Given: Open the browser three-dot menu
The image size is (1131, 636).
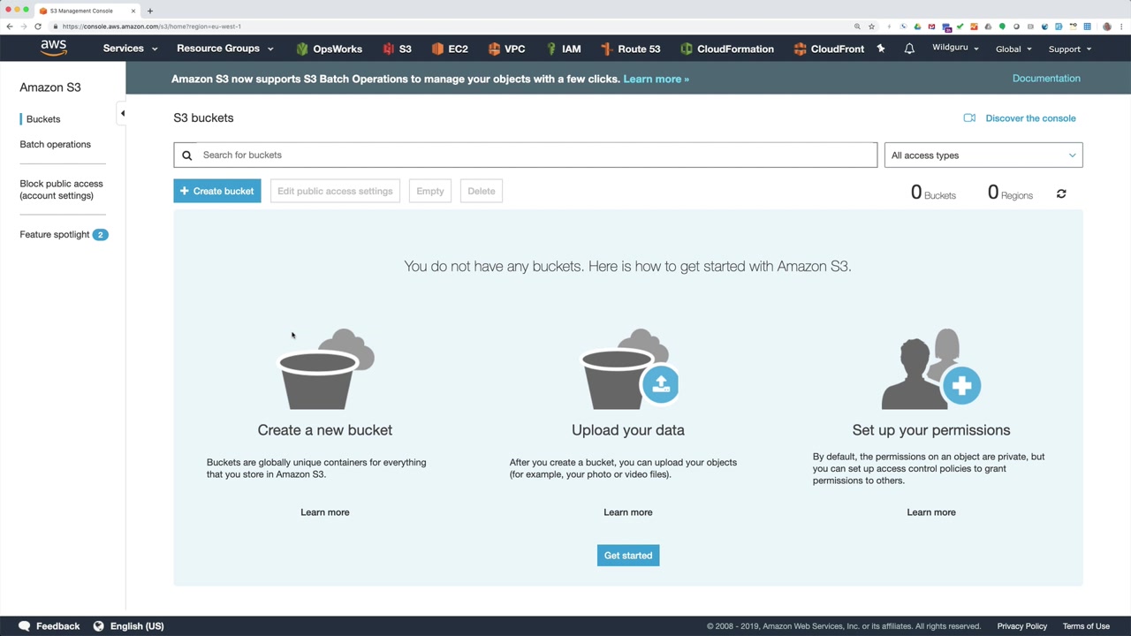Looking at the screenshot, I should click(1122, 26).
